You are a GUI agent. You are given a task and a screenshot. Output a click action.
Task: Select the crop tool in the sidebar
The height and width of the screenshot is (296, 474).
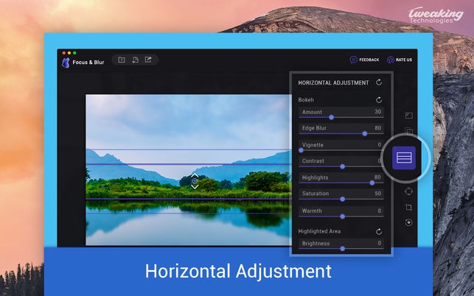[x=408, y=207]
